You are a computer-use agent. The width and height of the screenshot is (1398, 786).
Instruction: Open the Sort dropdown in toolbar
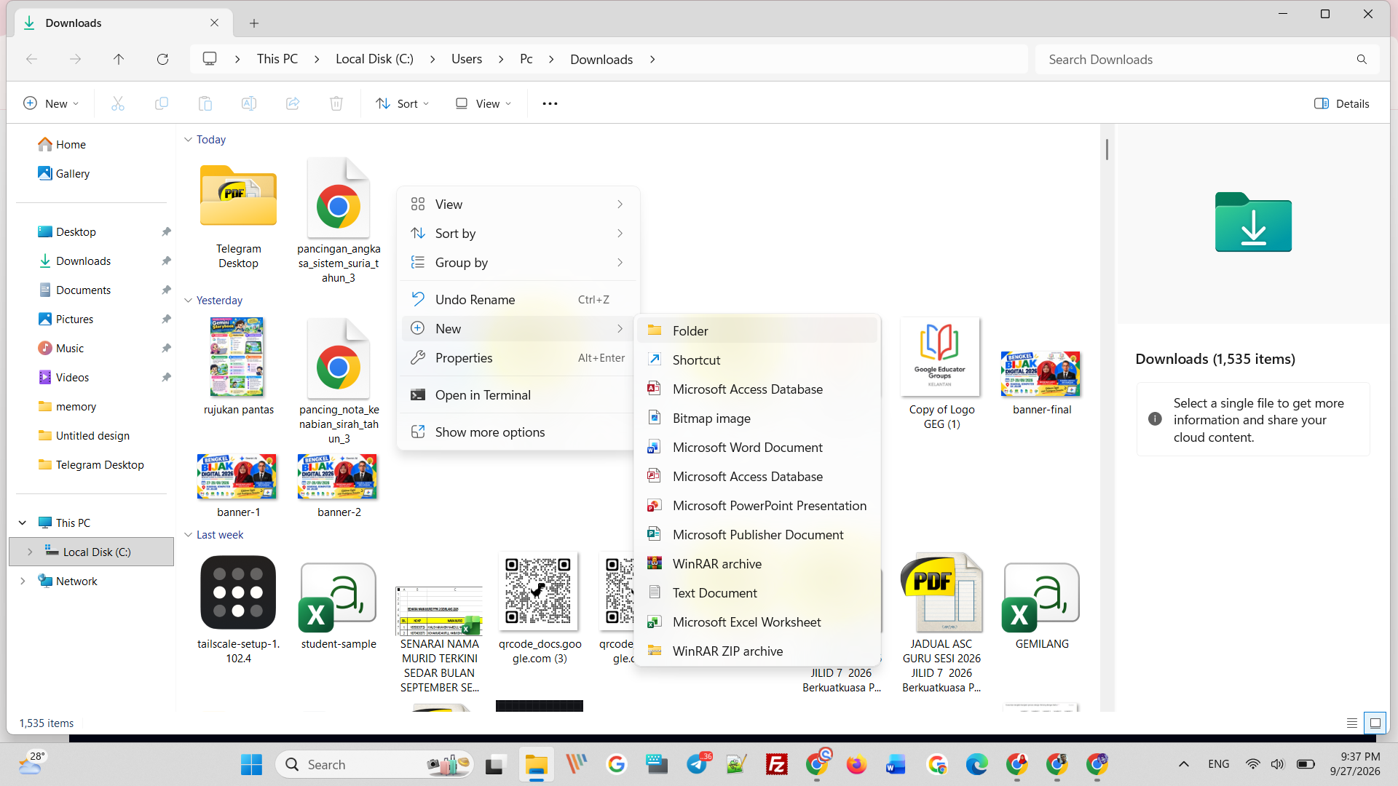(x=403, y=103)
